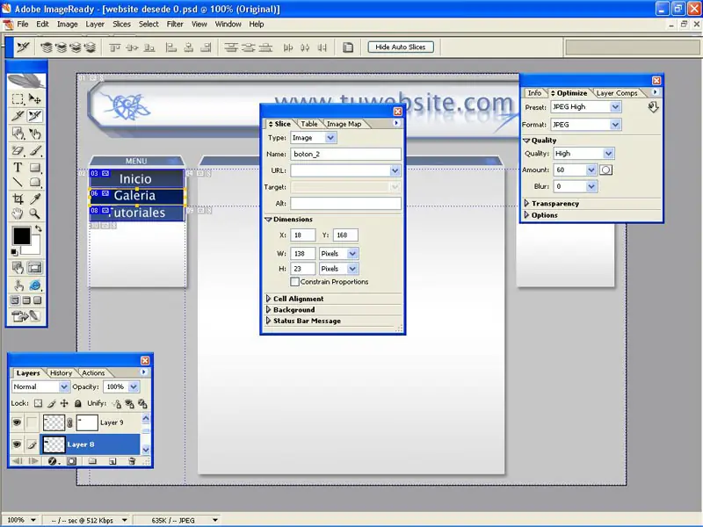Switch to the History tab
703x527 pixels.
click(x=61, y=372)
